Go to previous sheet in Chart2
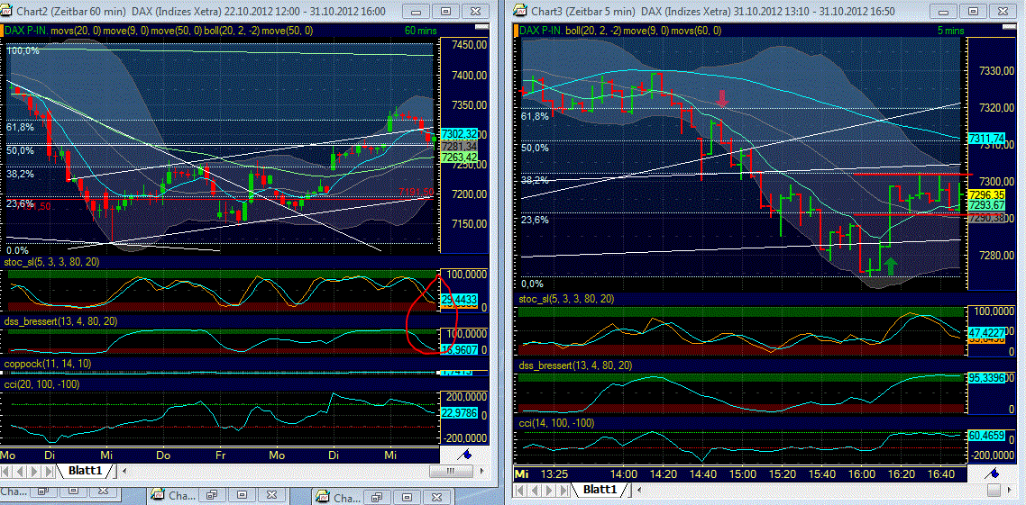This screenshot has width=1026, height=505. coord(20,471)
